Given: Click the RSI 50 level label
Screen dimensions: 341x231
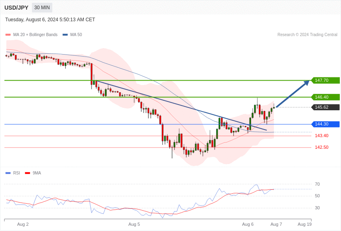Looking at the screenshot, I should click(x=317, y=196).
